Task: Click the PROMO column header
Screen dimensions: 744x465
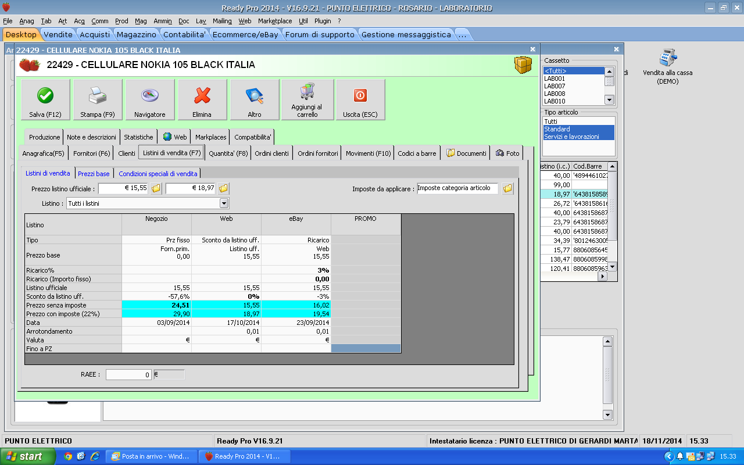Action: point(366,224)
